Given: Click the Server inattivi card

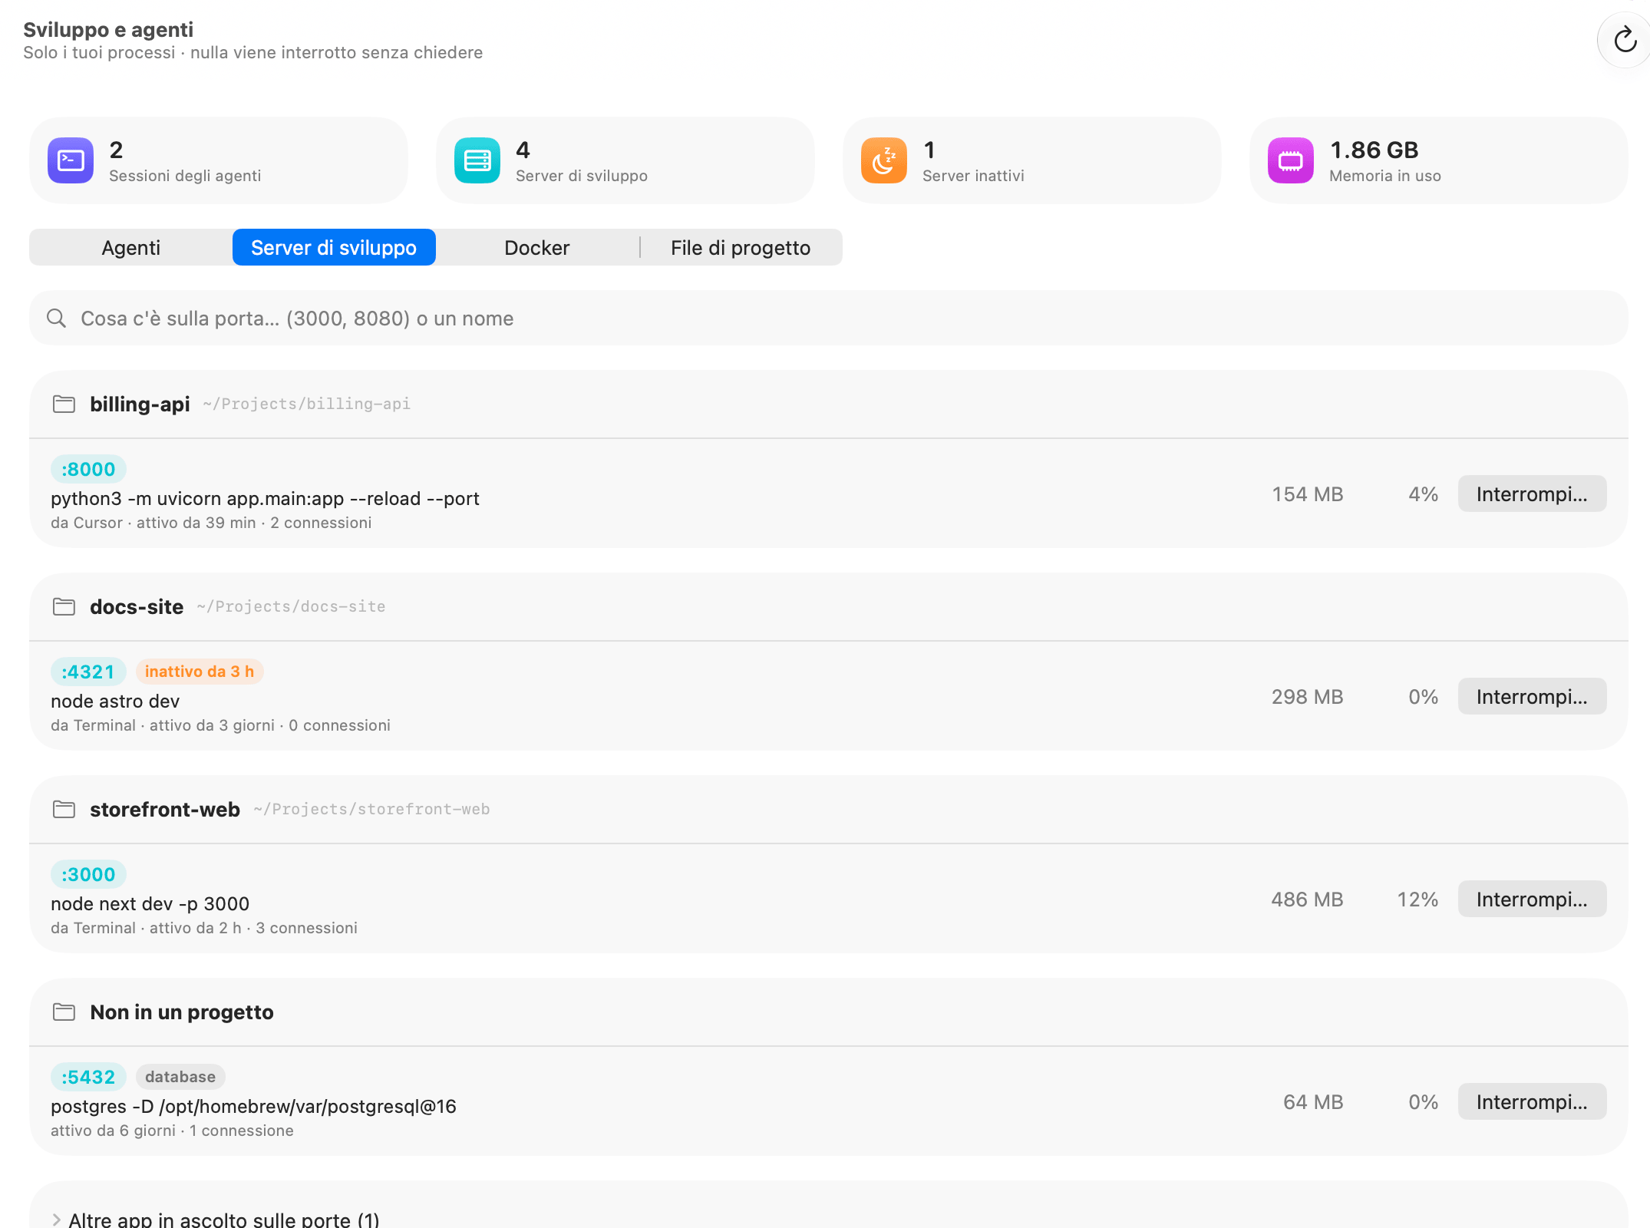Looking at the screenshot, I should tap(1032, 160).
